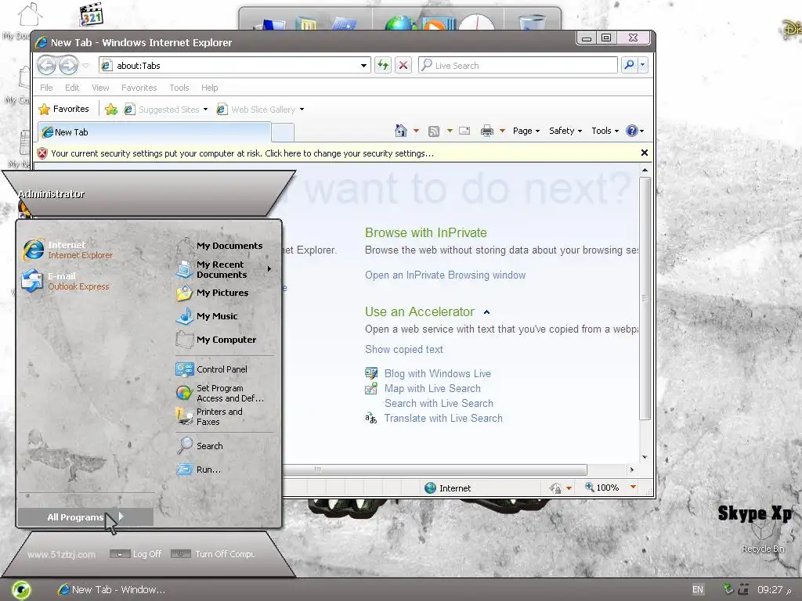Open address bar dropdown arrow

pos(363,66)
